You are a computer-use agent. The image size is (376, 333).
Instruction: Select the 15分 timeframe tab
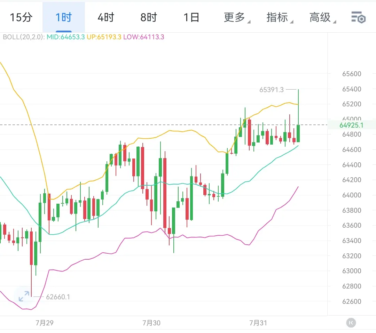[x=21, y=17]
